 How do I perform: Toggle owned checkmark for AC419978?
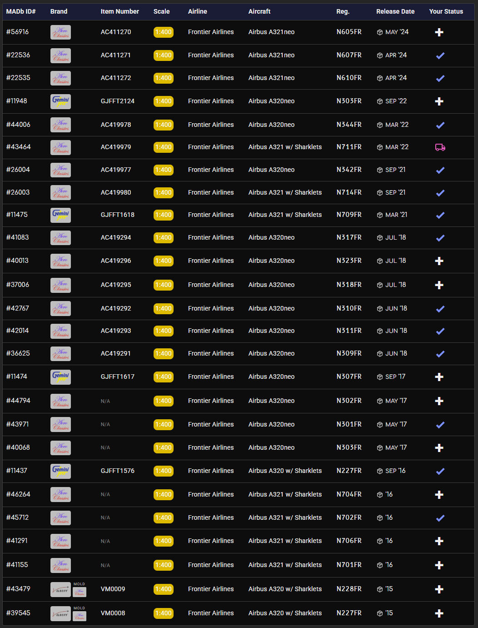tap(440, 125)
